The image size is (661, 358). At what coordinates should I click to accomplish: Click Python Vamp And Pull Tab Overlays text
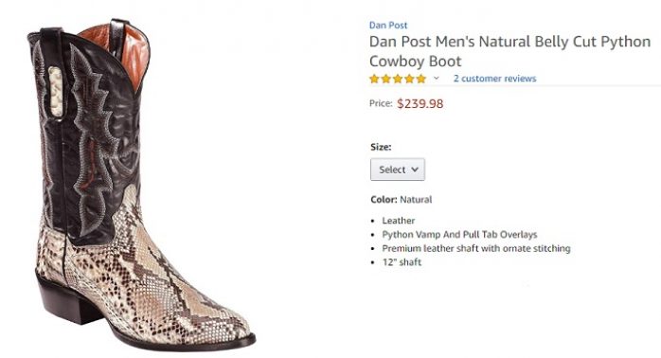click(459, 235)
